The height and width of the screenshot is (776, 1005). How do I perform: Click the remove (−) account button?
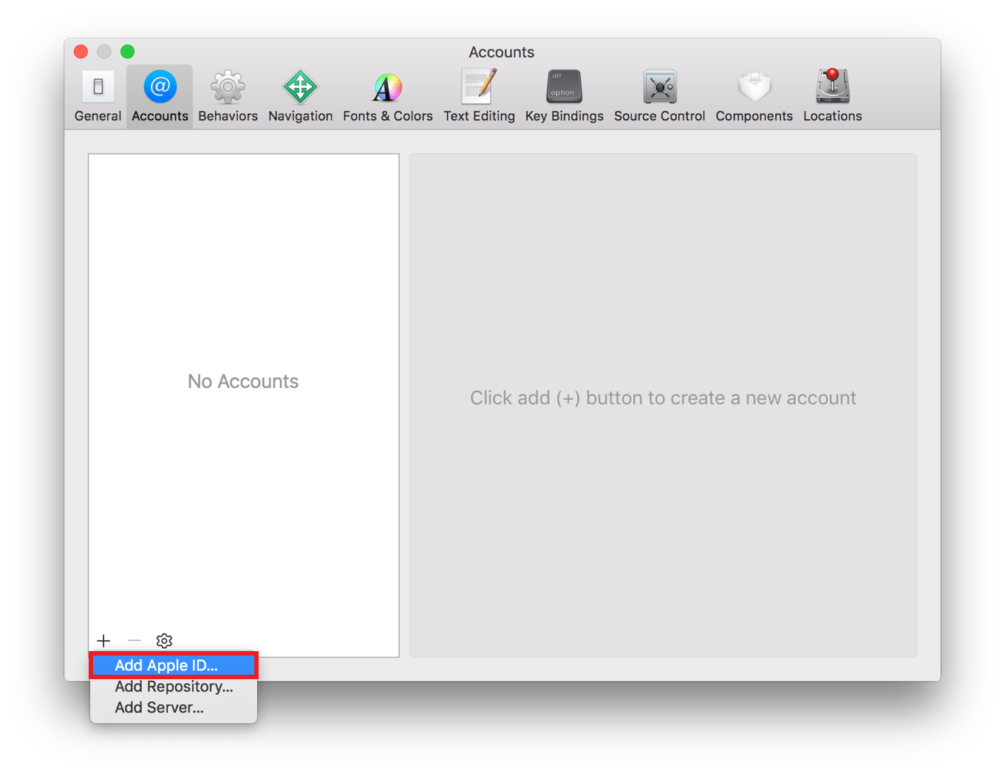134,640
